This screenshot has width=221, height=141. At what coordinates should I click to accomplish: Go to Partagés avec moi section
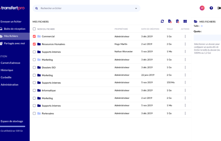point(14,43)
